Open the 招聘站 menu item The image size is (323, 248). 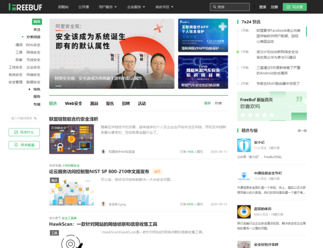tap(63, 7)
